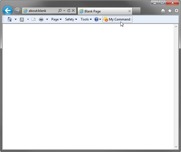Expand the Home button dropdown arrow

pos(15,19)
